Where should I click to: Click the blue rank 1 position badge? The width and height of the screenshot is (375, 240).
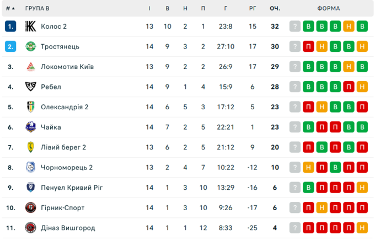pos(10,26)
